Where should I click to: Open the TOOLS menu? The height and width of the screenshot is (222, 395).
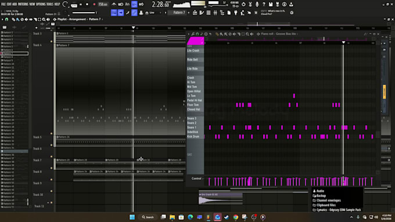[x=50, y=4]
